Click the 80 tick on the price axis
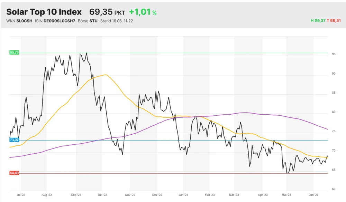The width and height of the screenshot is (346, 202). point(334,112)
